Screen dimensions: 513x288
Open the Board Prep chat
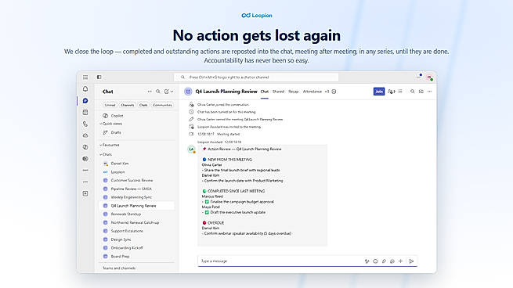click(137, 256)
